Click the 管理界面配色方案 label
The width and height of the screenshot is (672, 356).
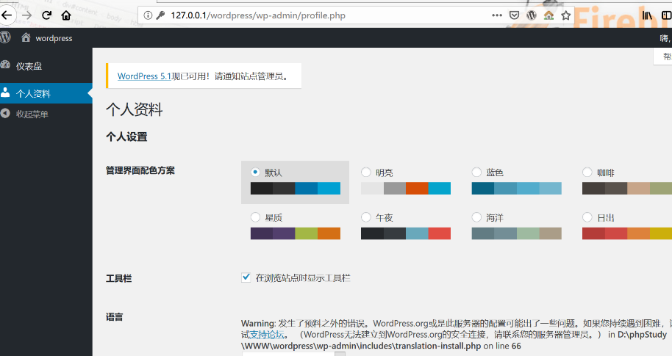[x=140, y=170]
